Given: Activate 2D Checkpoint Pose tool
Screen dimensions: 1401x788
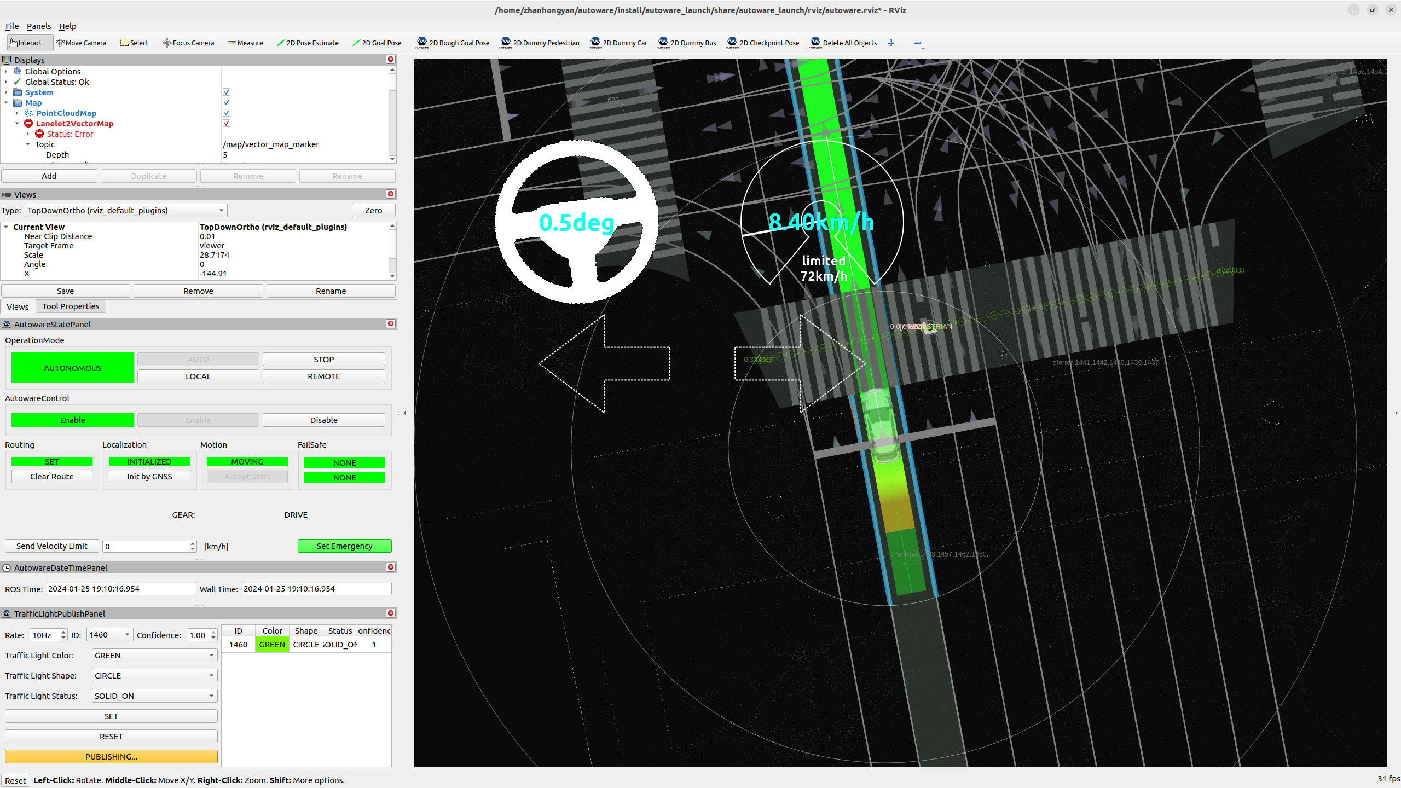Looking at the screenshot, I should [763, 43].
